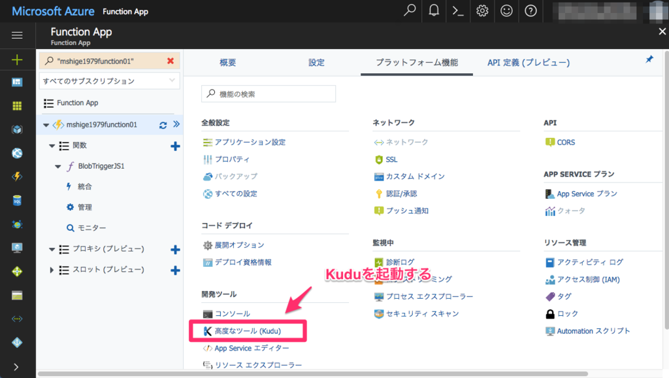The width and height of the screenshot is (669, 378).
Task: Open プッシュ通知
Action: 407,211
